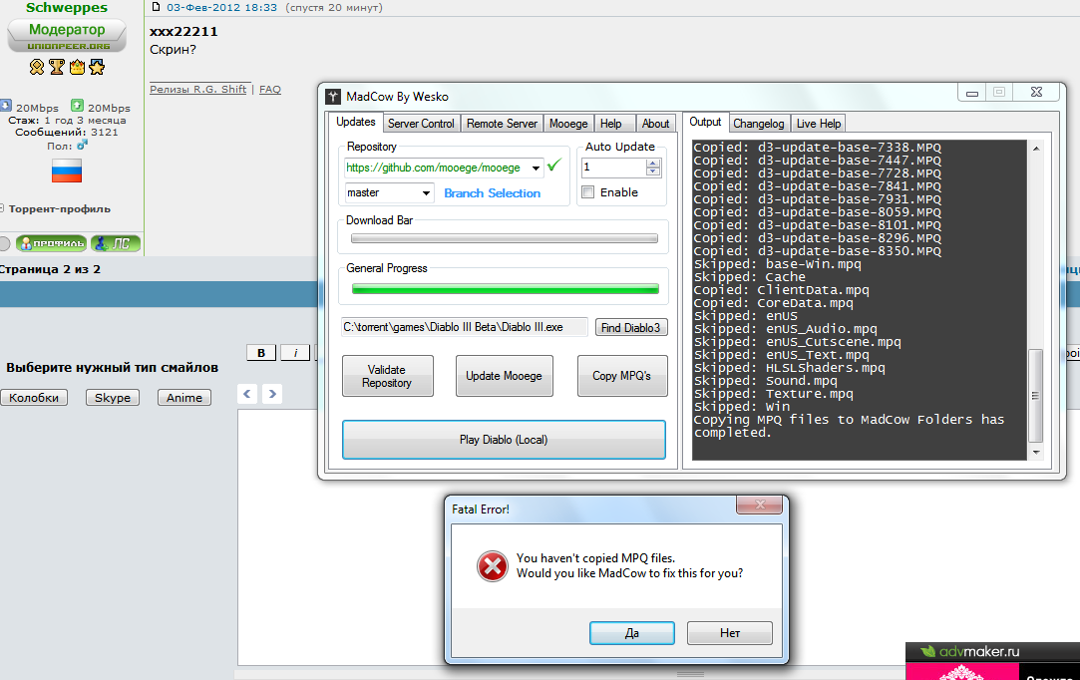1080x680 pixels.
Task: Click the Download Bar progress bar
Action: pos(505,238)
